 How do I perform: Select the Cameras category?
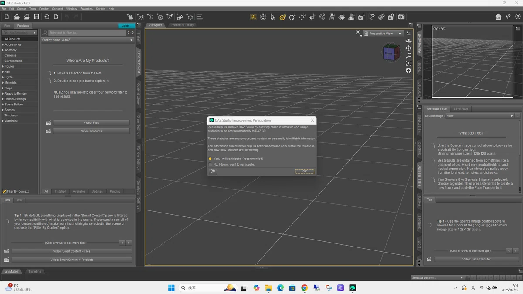tap(10, 55)
